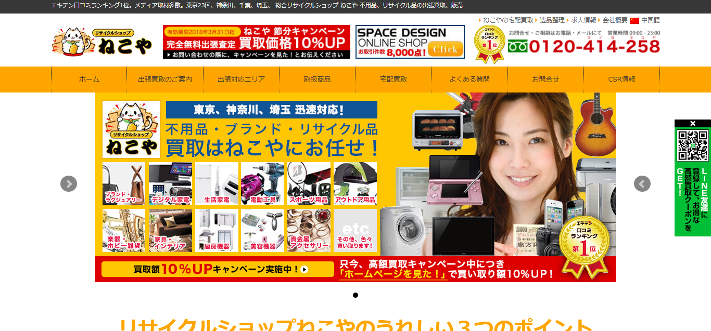
Task: Click the left carousel arrow
Action: click(x=69, y=183)
